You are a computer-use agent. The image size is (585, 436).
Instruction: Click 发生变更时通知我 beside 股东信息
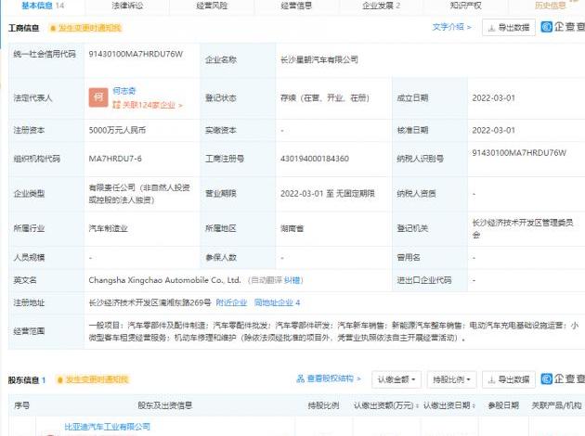[x=93, y=379]
